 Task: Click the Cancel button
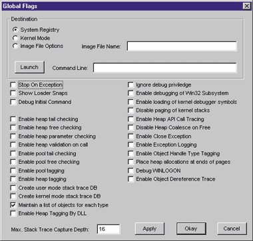(x=232, y=228)
